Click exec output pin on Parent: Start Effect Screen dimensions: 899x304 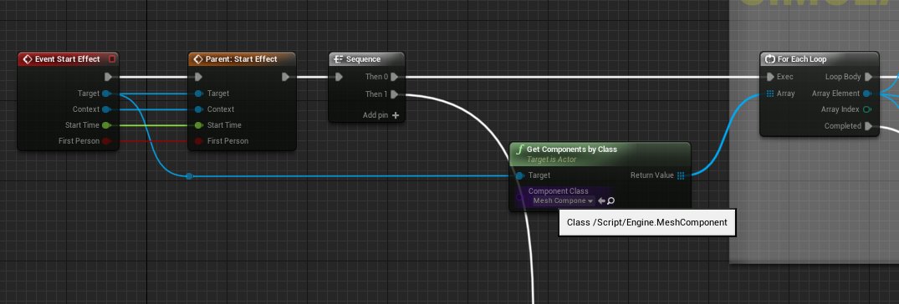[x=285, y=77]
